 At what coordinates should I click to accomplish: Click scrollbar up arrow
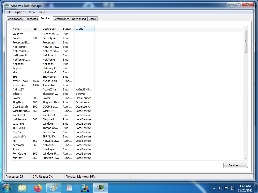(x=245, y=28)
